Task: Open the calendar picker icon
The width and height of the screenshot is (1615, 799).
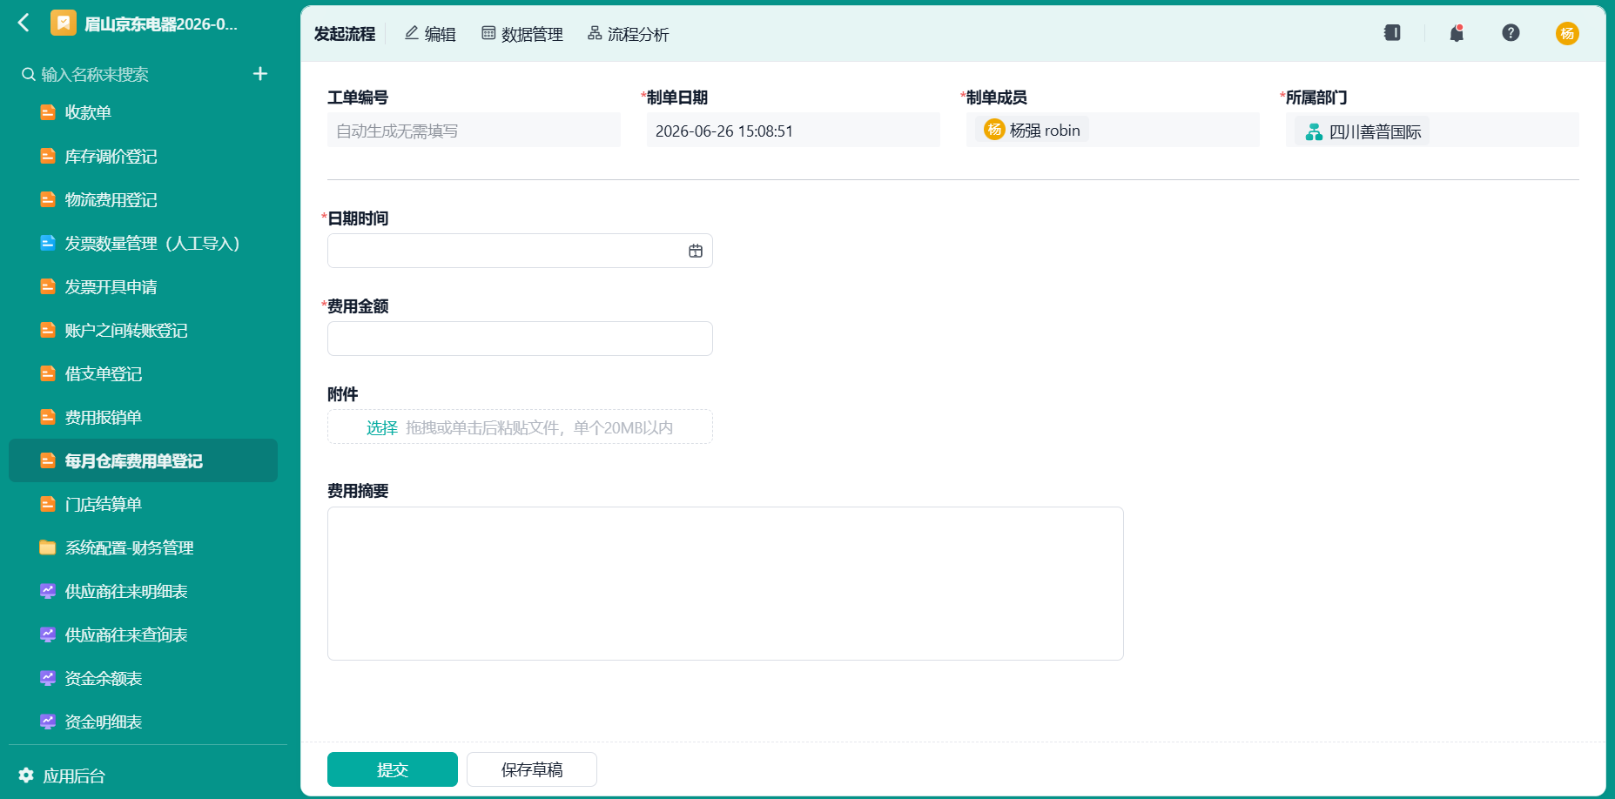Action: tap(696, 251)
